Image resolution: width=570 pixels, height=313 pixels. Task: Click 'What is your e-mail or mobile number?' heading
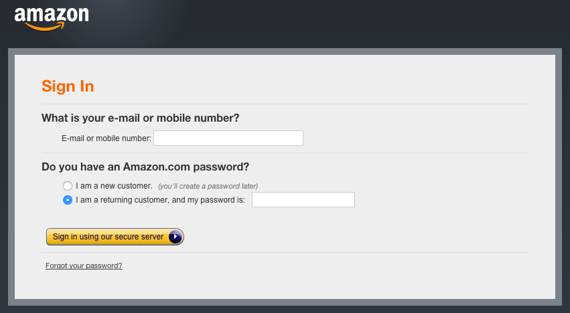click(140, 118)
